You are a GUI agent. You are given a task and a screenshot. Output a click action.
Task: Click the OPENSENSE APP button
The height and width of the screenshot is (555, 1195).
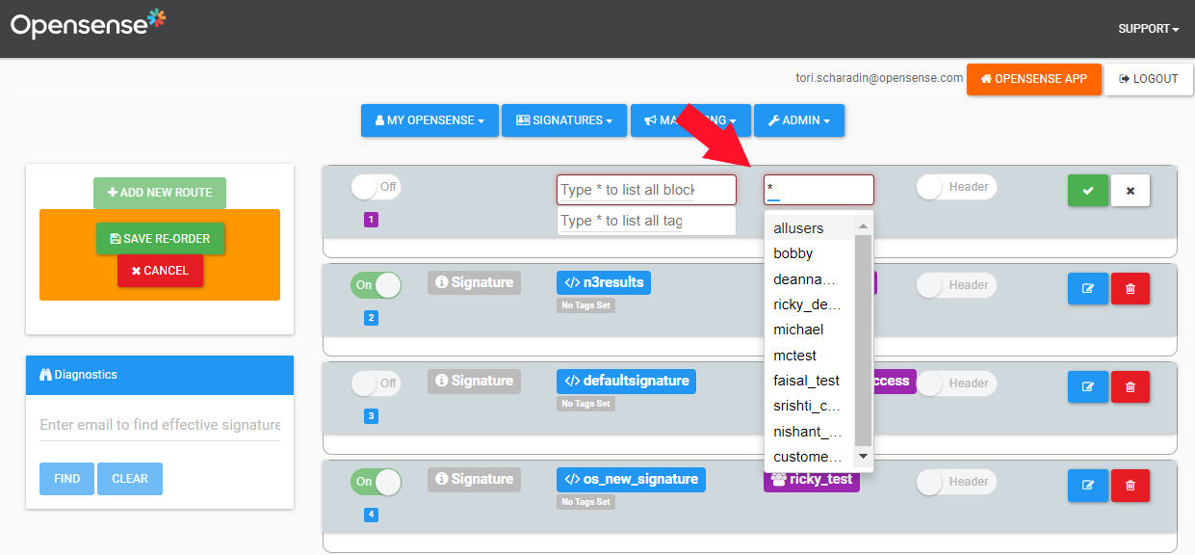[1033, 79]
